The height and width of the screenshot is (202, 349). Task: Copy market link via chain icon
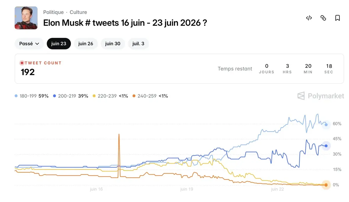click(x=323, y=18)
